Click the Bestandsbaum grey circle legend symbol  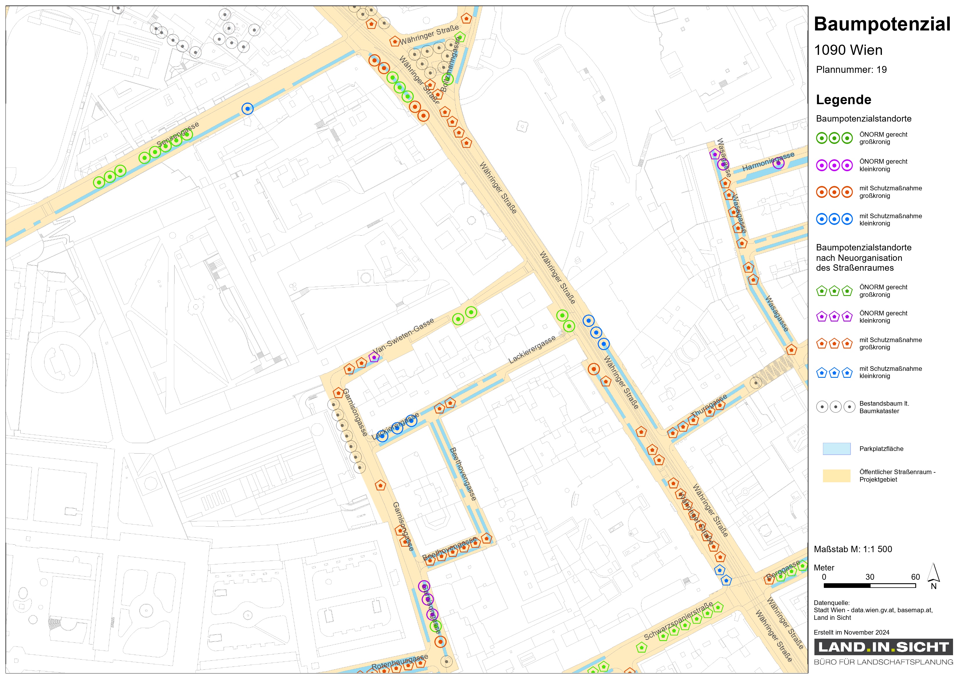(x=822, y=407)
